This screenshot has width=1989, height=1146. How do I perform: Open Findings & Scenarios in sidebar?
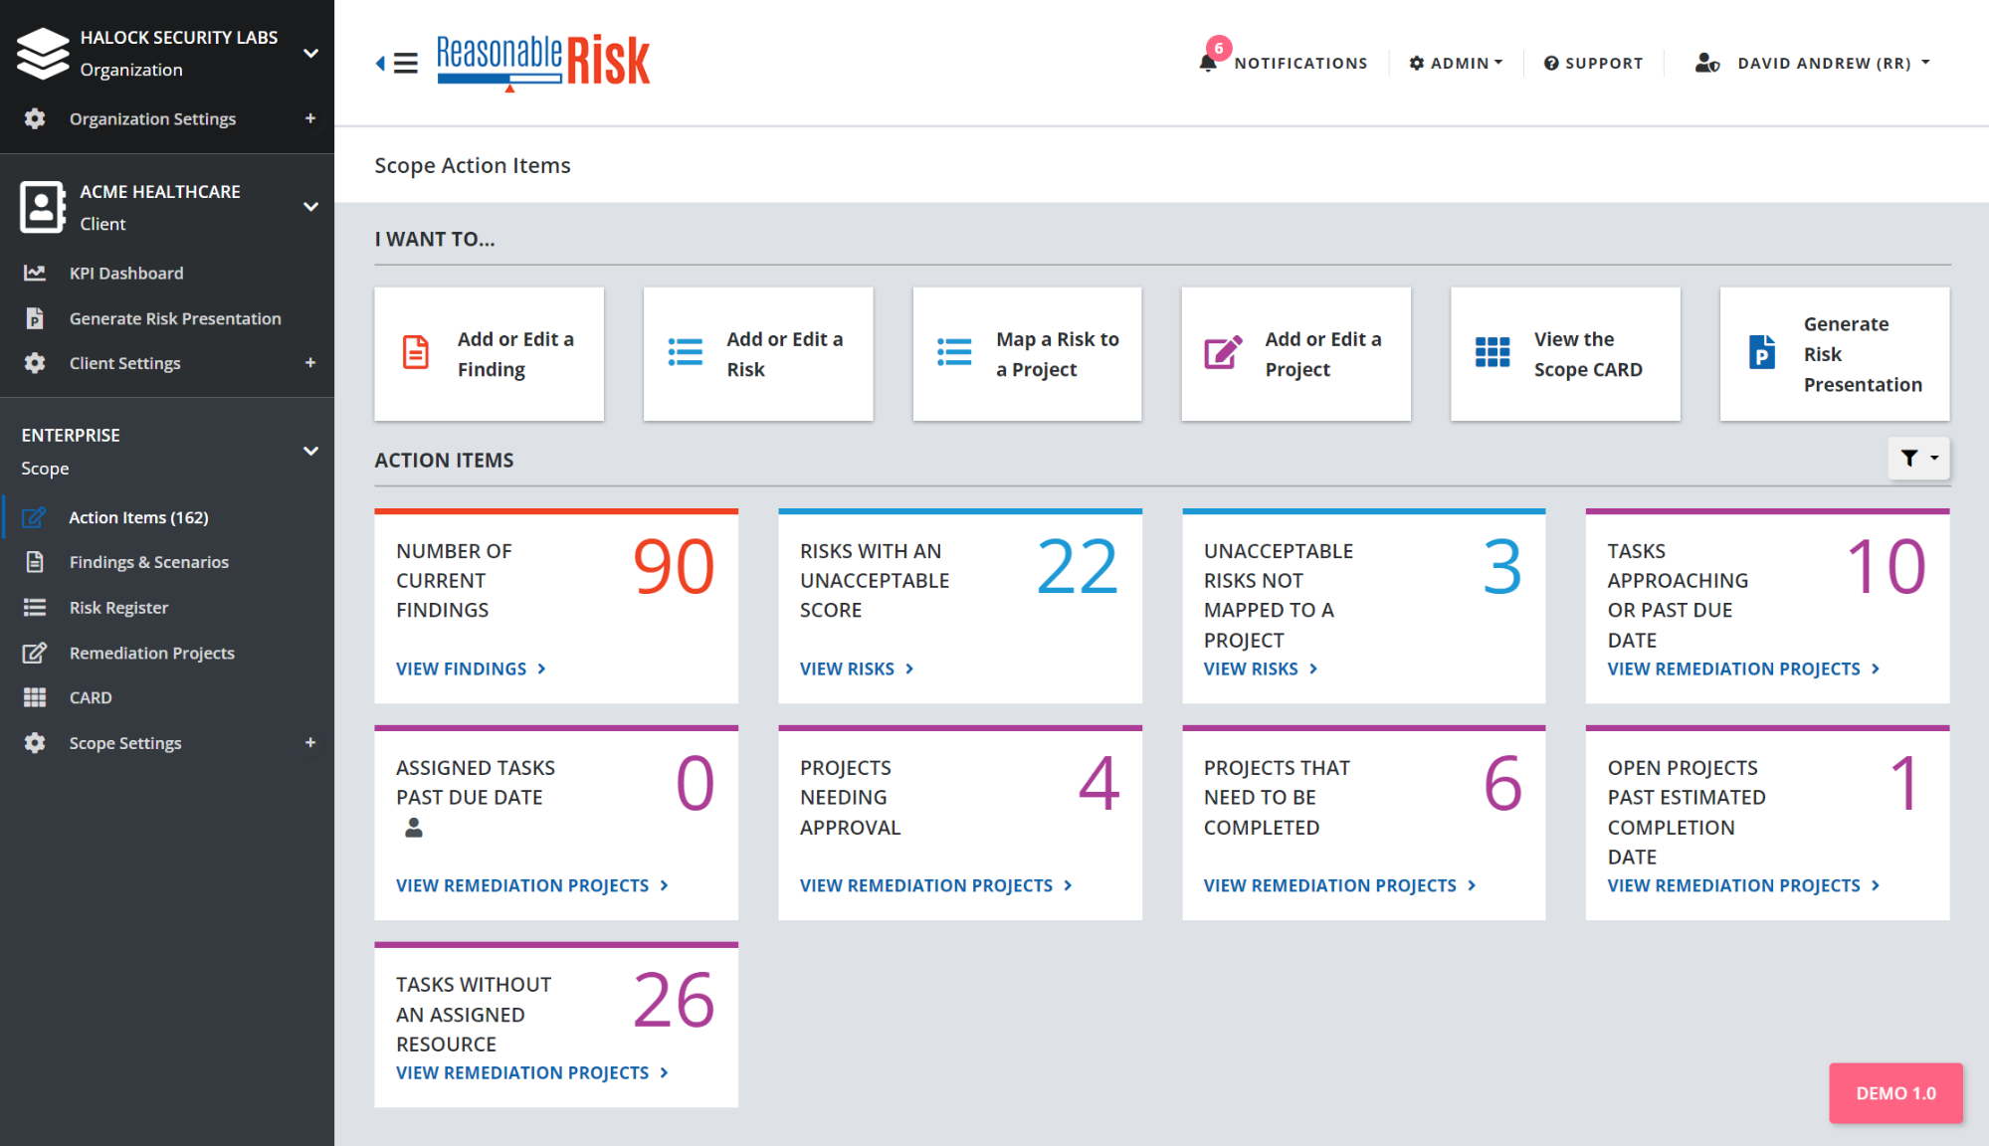point(148,562)
